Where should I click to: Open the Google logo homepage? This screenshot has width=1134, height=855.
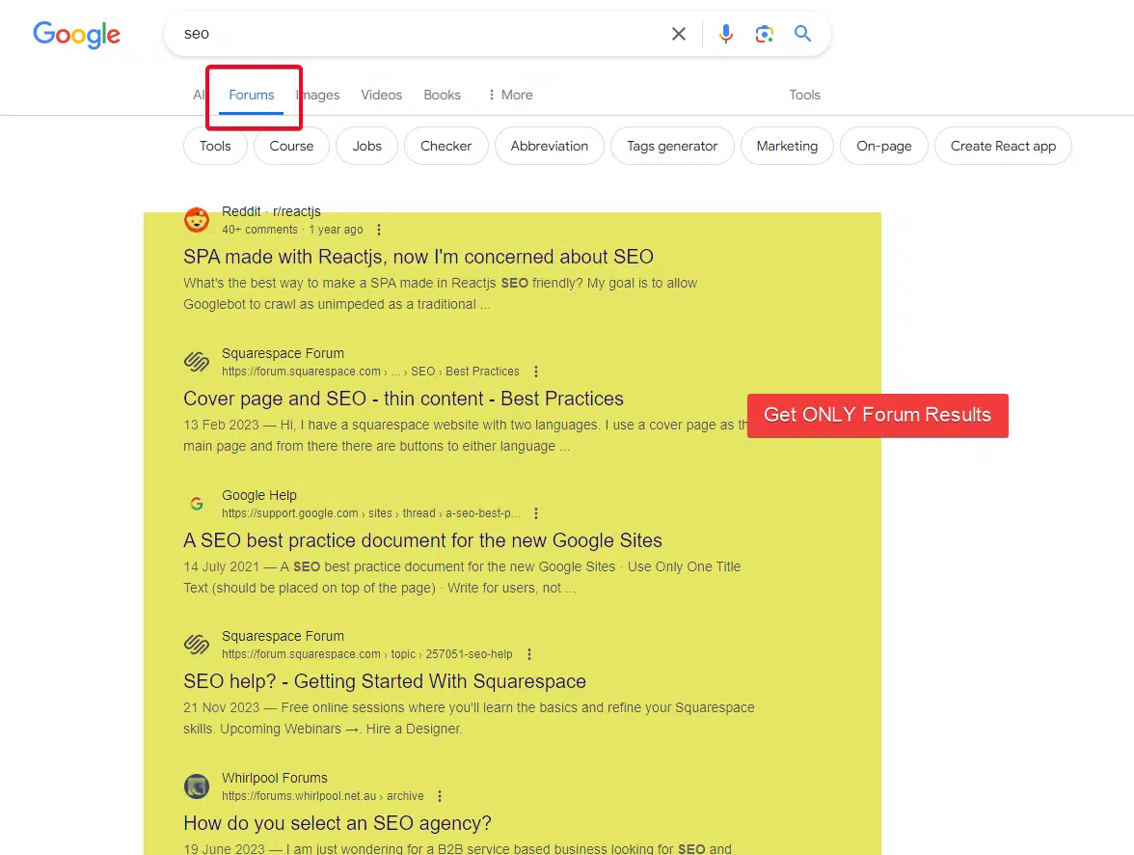[77, 35]
